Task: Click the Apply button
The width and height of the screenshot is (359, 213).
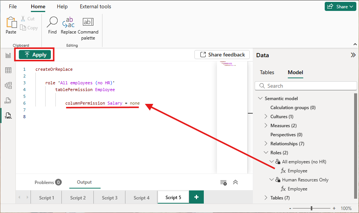Action: coord(35,55)
